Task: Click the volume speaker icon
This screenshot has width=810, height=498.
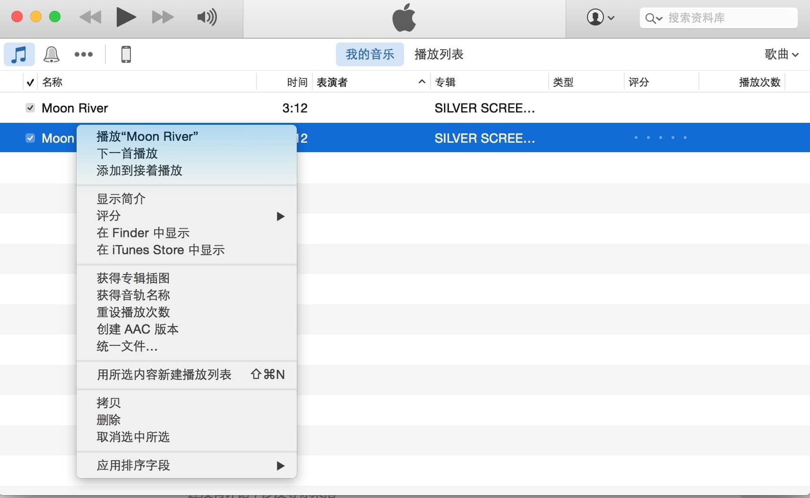Action: pos(207,17)
